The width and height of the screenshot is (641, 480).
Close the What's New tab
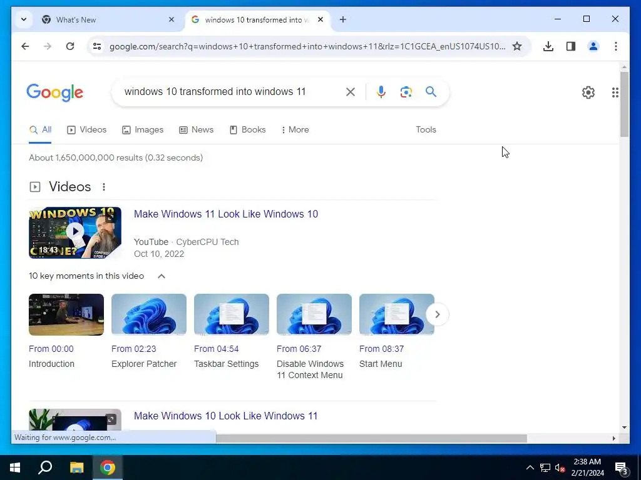pos(172,19)
